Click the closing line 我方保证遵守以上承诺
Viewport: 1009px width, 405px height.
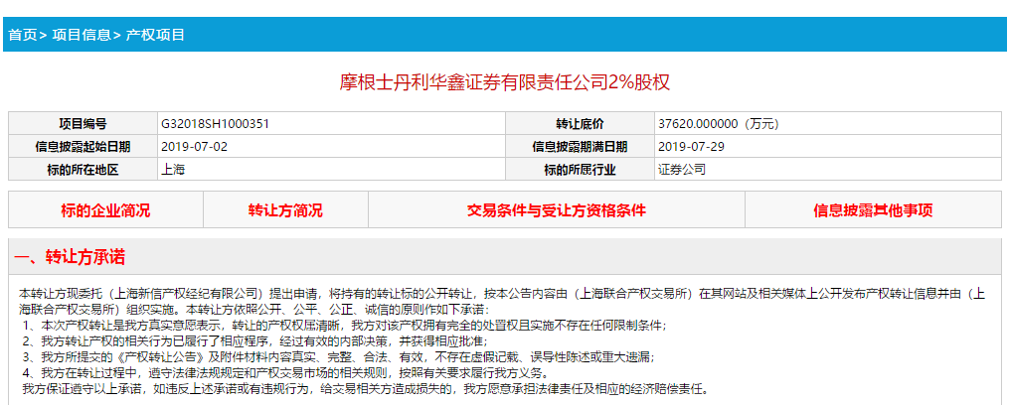point(367,388)
